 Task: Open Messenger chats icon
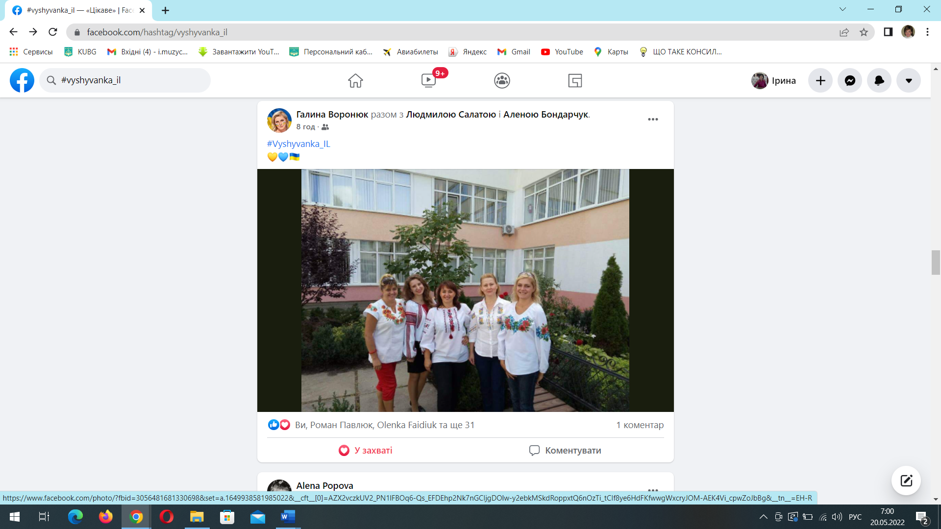(850, 80)
